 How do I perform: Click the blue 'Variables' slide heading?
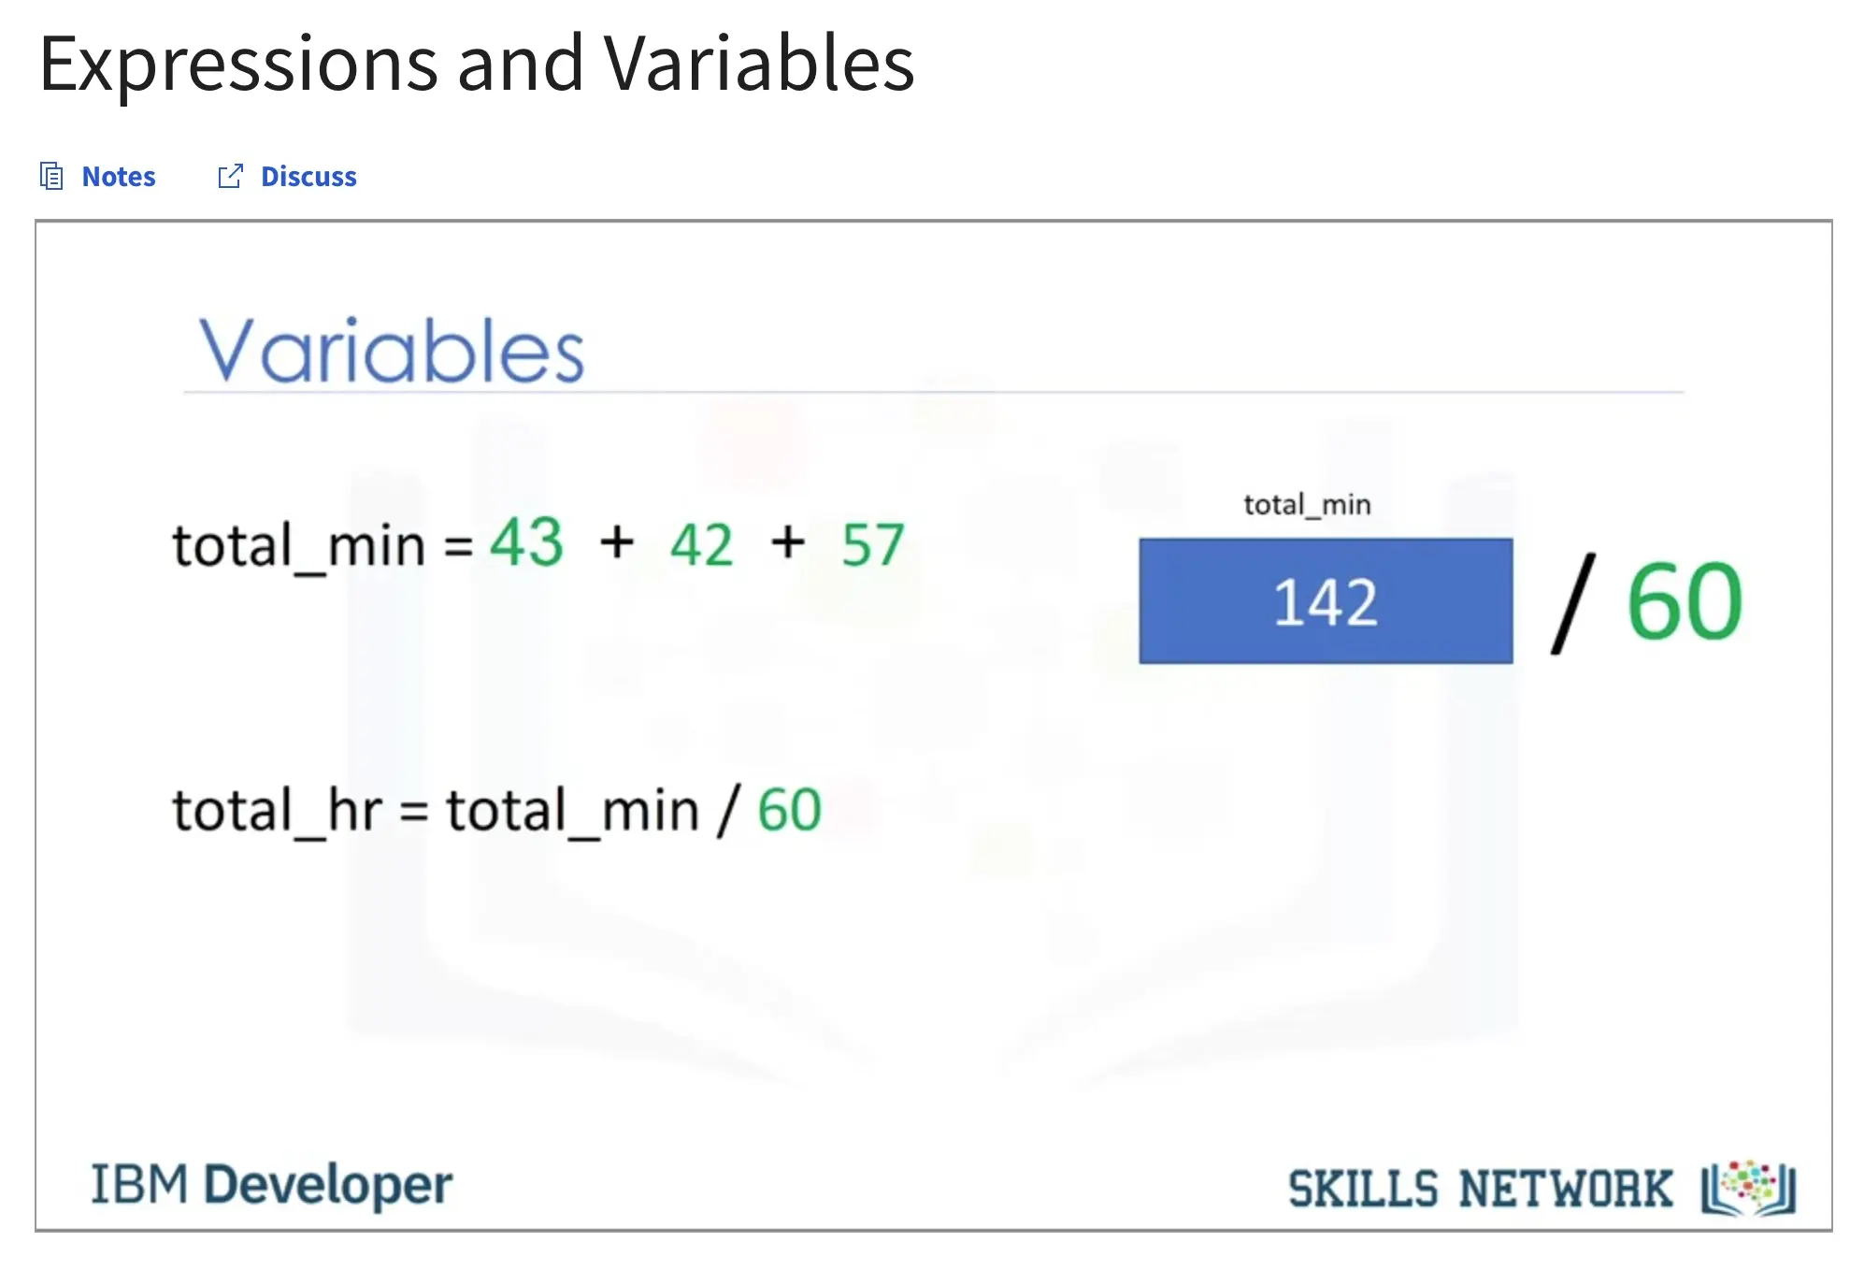tap(392, 351)
